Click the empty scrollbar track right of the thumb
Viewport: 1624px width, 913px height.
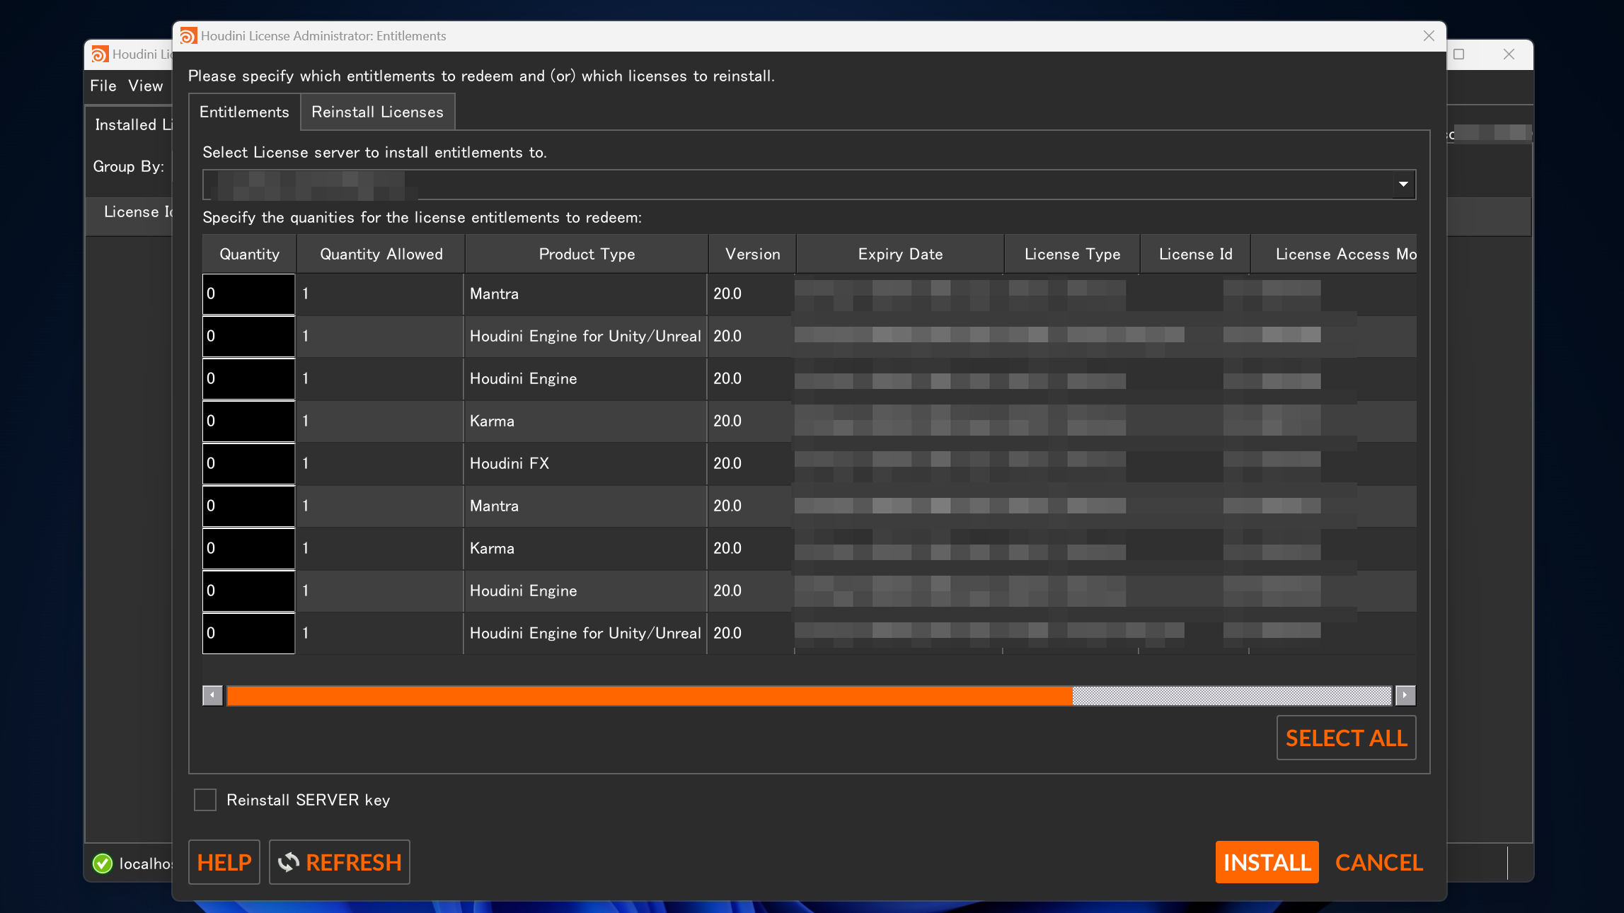pyautogui.click(x=1231, y=695)
